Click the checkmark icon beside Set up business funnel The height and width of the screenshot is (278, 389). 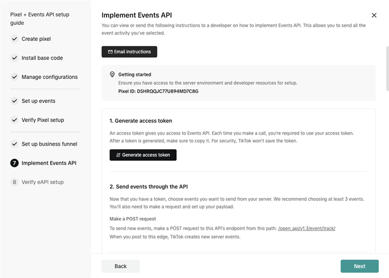tap(14, 144)
